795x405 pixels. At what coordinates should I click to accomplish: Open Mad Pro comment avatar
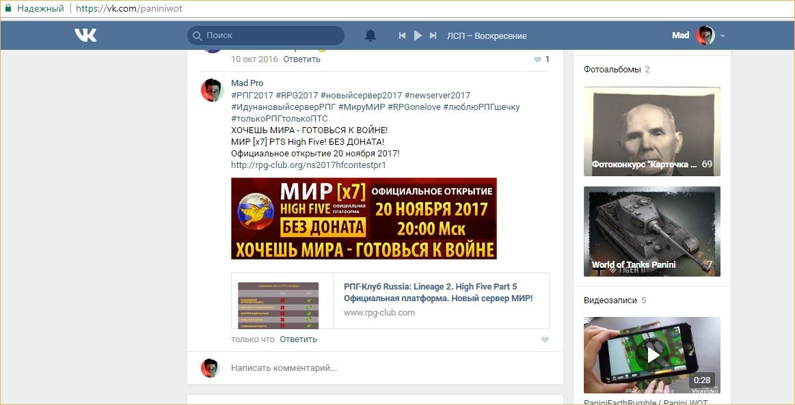point(213,90)
